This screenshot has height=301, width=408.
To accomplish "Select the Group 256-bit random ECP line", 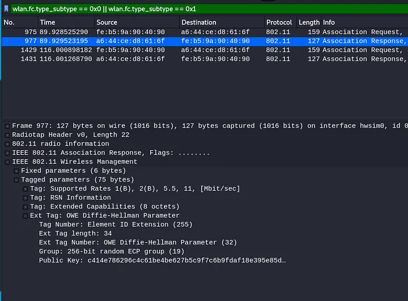I will click(111, 251).
